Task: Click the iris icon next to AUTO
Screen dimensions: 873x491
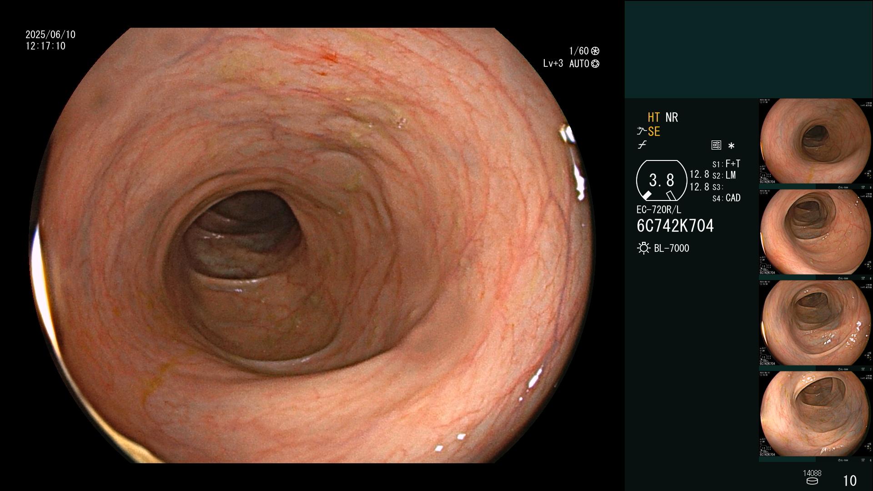Action: (x=595, y=64)
